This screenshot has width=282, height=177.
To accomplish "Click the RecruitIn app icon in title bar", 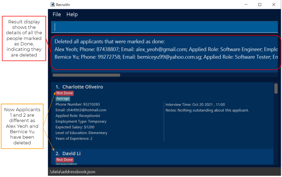I will tap(52, 5).
